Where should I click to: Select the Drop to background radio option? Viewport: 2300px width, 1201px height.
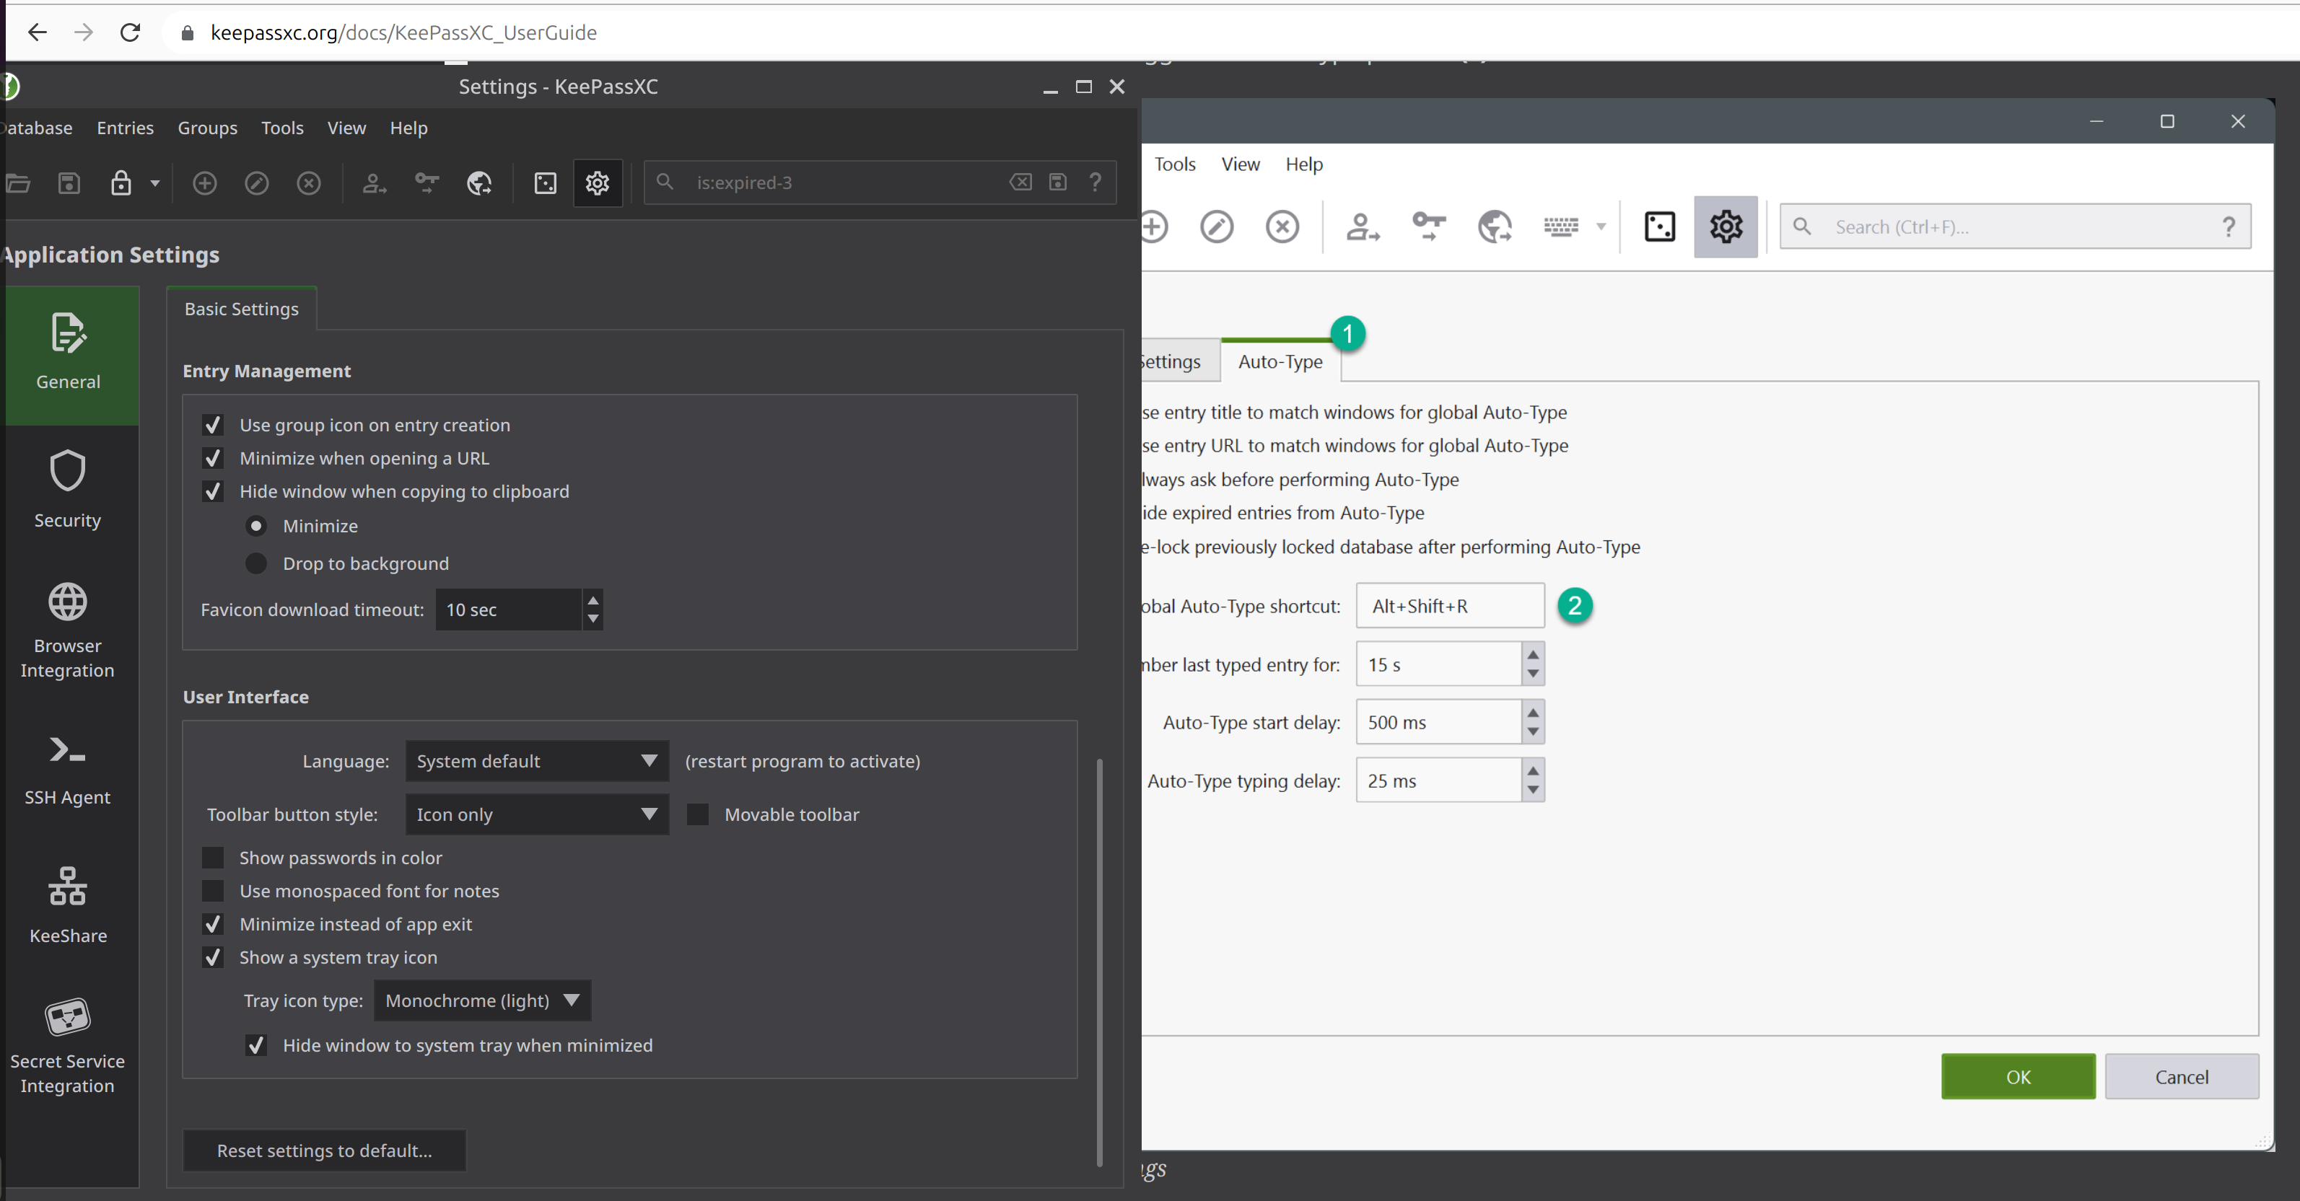tap(256, 563)
